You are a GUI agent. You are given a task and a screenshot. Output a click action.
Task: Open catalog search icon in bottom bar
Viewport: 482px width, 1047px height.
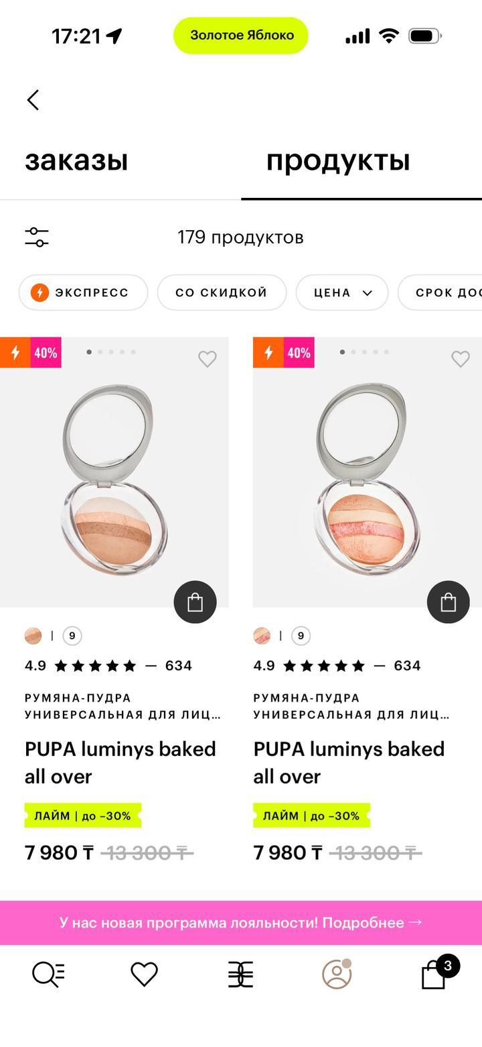coord(49,974)
